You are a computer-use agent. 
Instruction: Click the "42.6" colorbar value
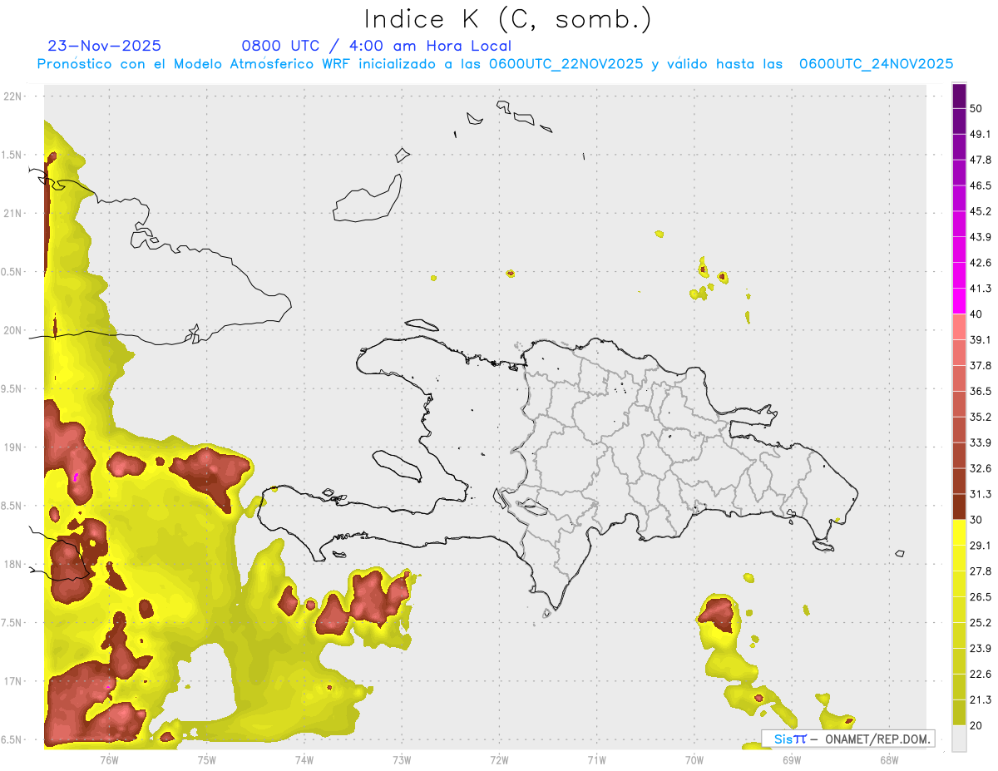pyautogui.click(x=981, y=263)
